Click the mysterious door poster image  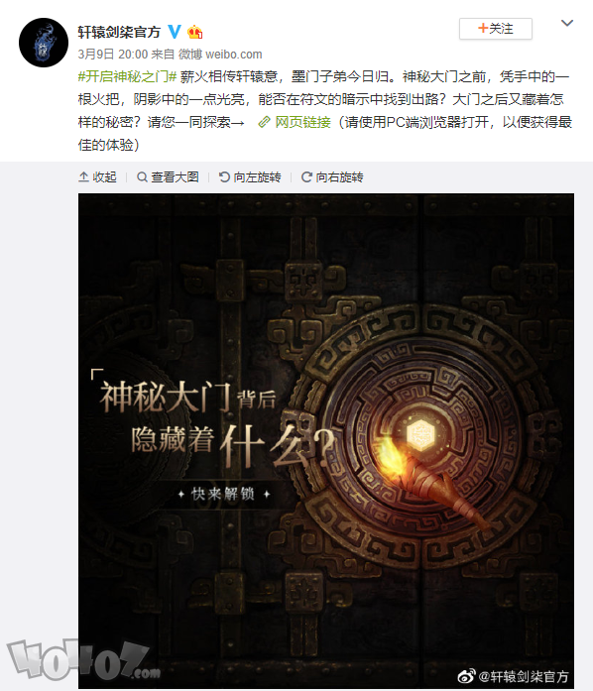point(326,441)
